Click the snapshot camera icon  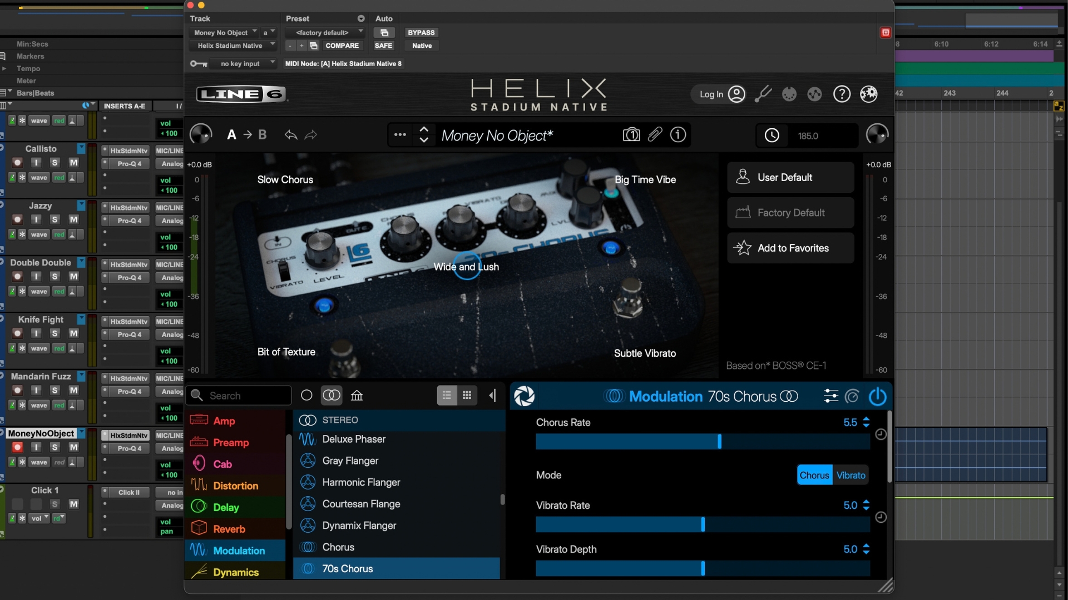pyautogui.click(x=631, y=135)
